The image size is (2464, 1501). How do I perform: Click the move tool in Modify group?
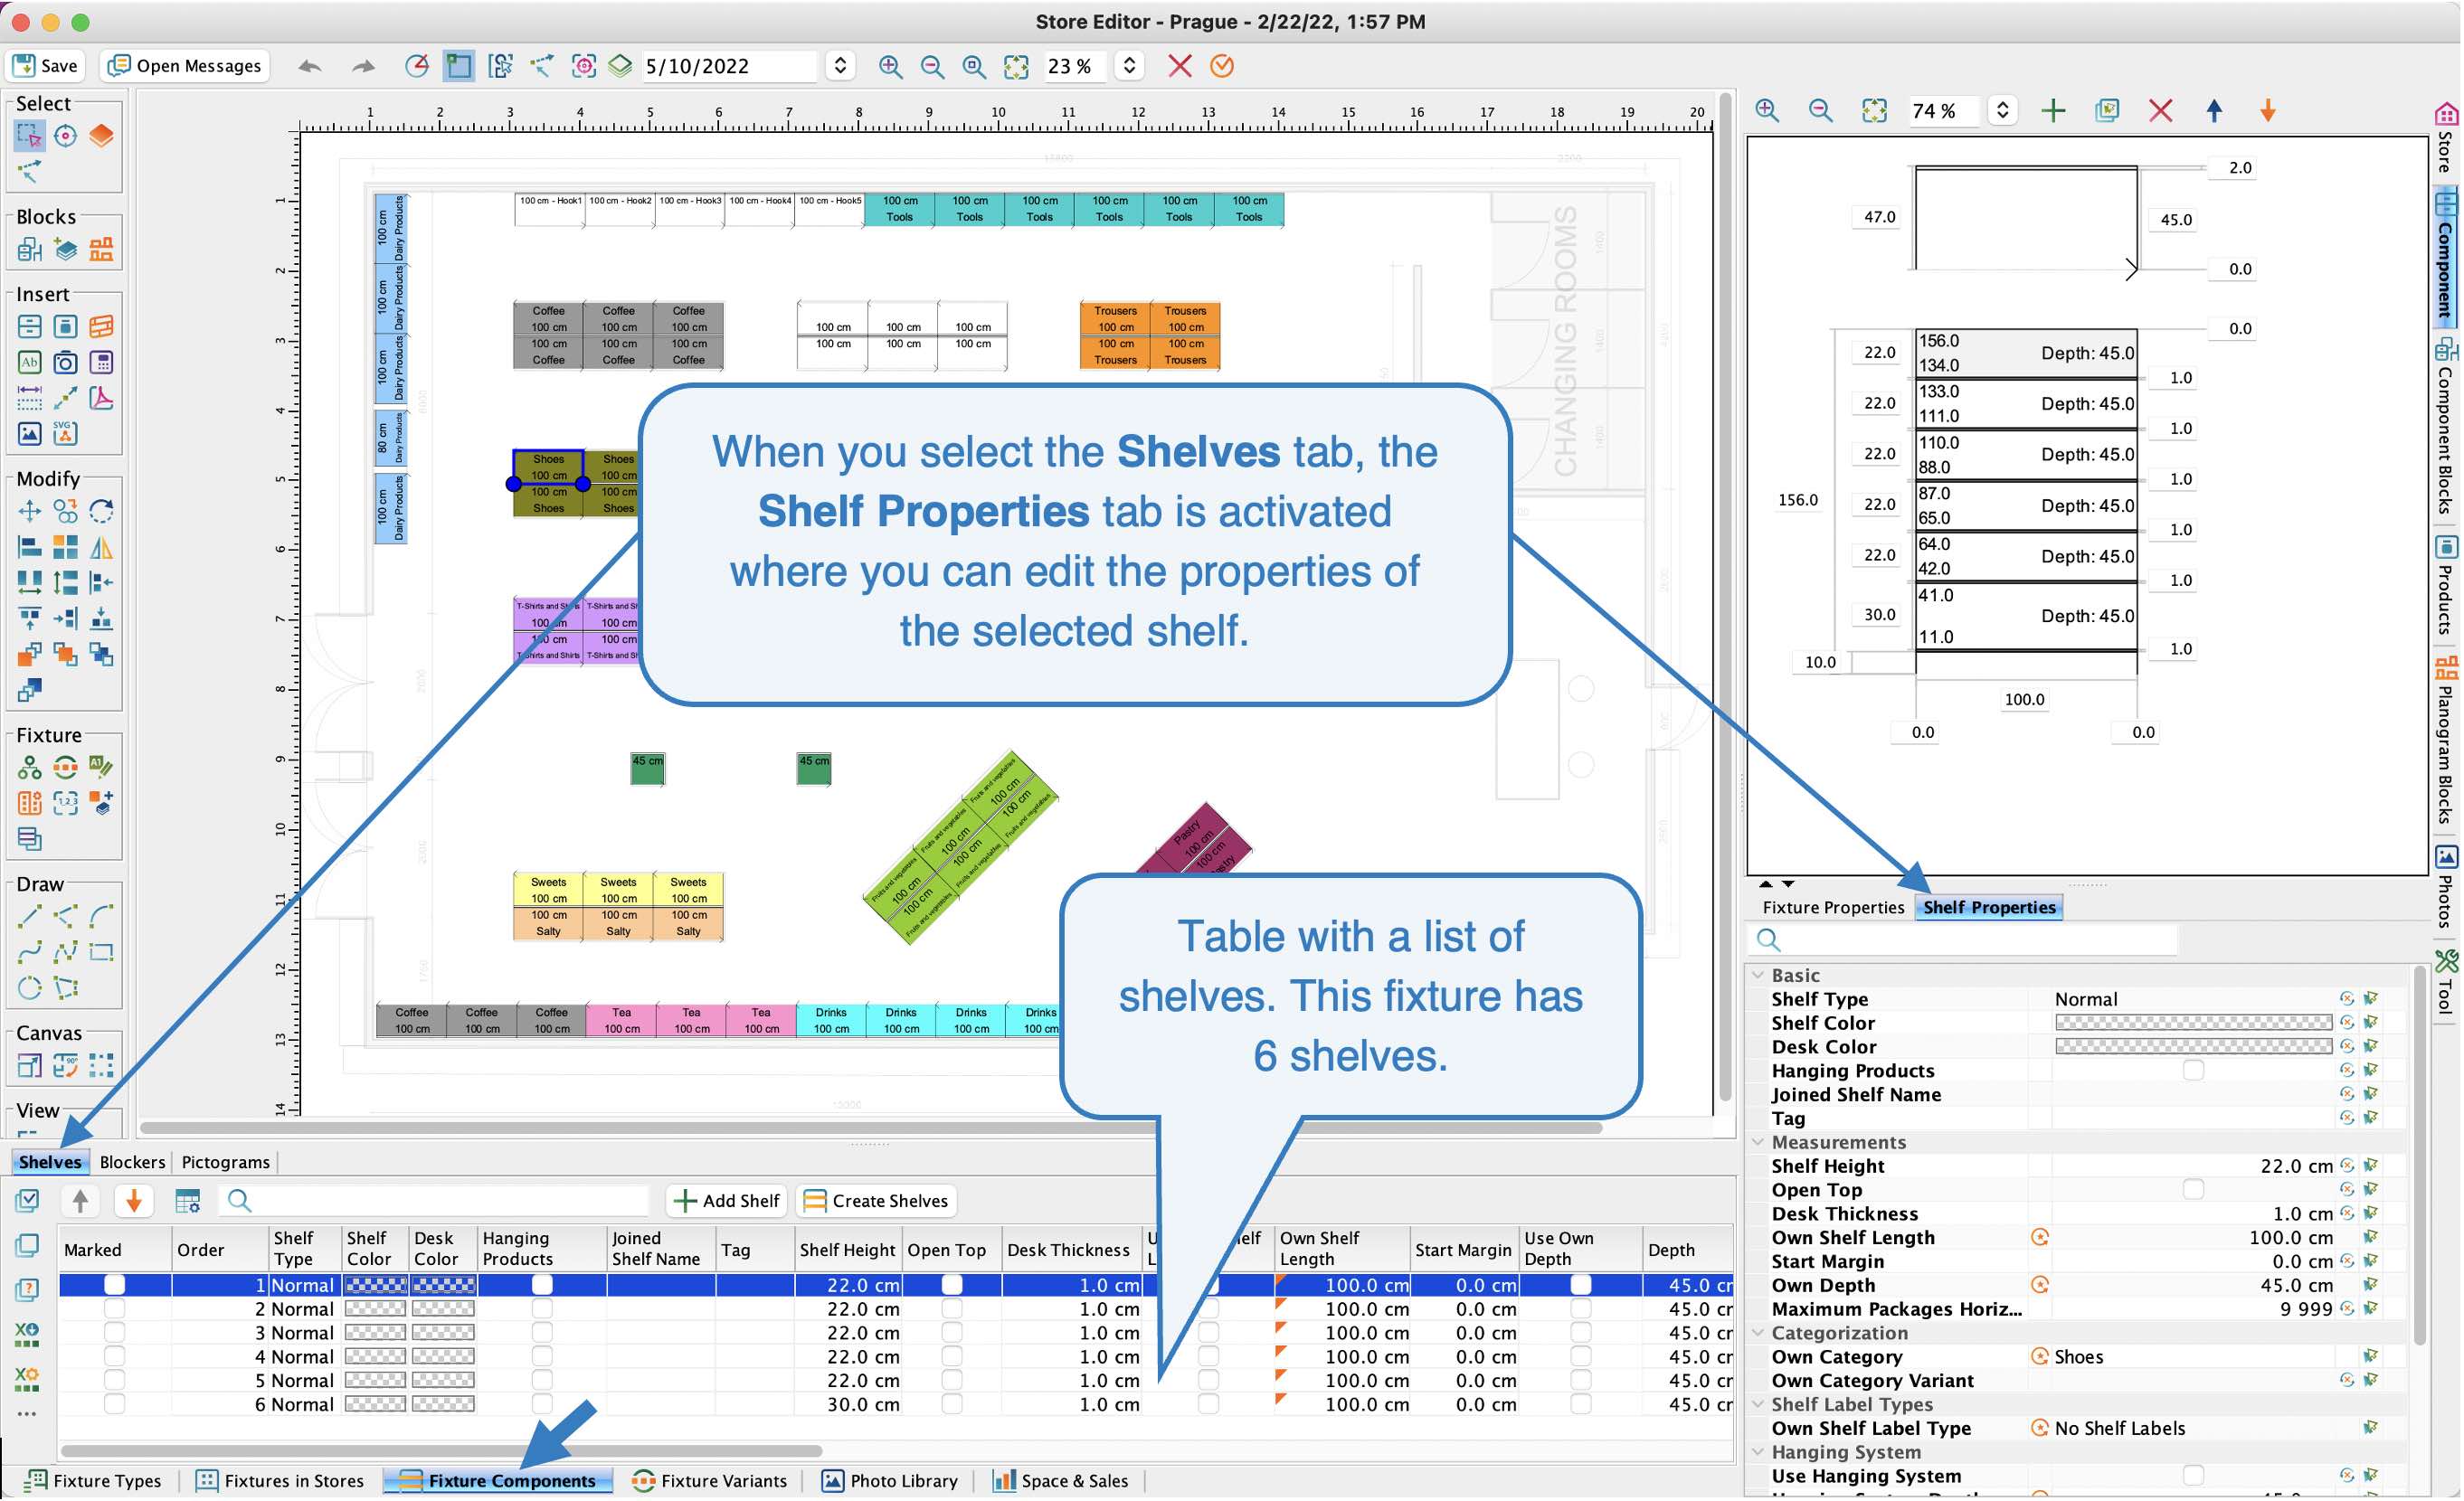coord(29,512)
